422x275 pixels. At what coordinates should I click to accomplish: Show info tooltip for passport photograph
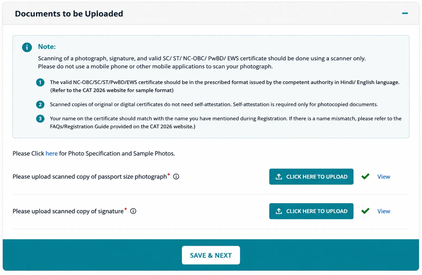(176, 177)
